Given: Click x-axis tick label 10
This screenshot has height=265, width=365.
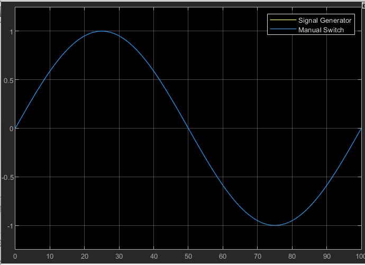Looking at the screenshot, I should (x=50, y=257).
